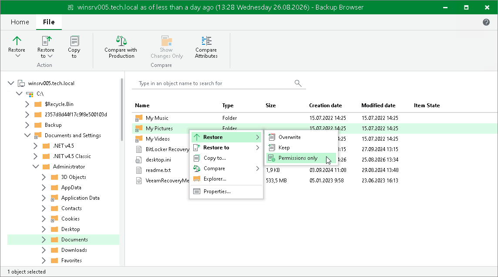Choose Permissions only in submenu

click(301, 158)
